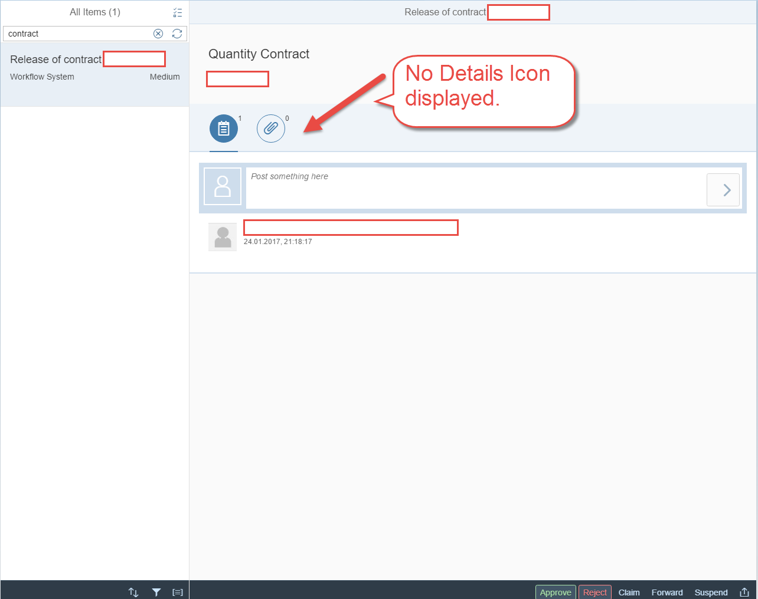Sort the task list
The height and width of the screenshot is (599, 758).
(x=133, y=592)
